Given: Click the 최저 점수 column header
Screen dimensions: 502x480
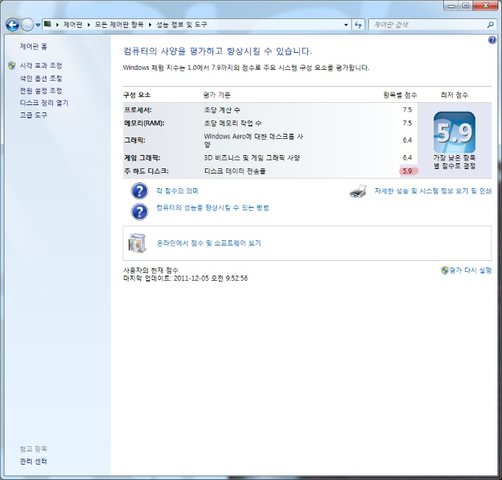Looking at the screenshot, I should pyautogui.click(x=454, y=95).
